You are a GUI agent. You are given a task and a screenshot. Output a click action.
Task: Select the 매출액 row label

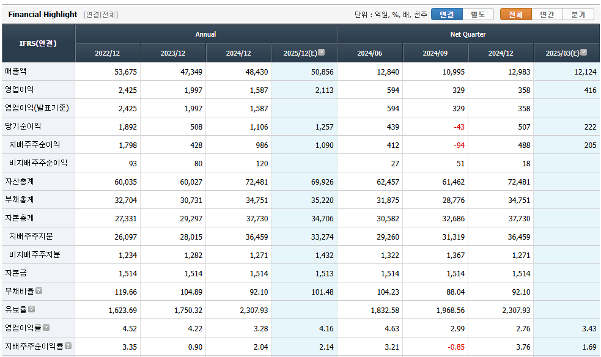(x=16, y=72)
